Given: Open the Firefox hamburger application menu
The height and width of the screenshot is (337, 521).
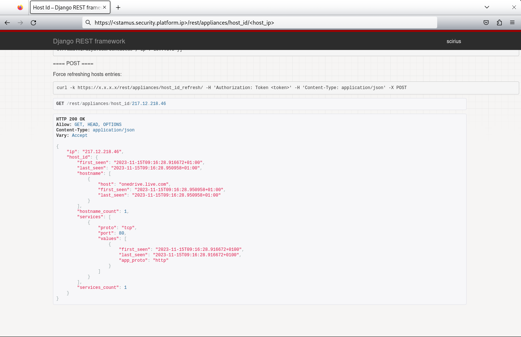Looking at the screenshot, I should [512, 22].
